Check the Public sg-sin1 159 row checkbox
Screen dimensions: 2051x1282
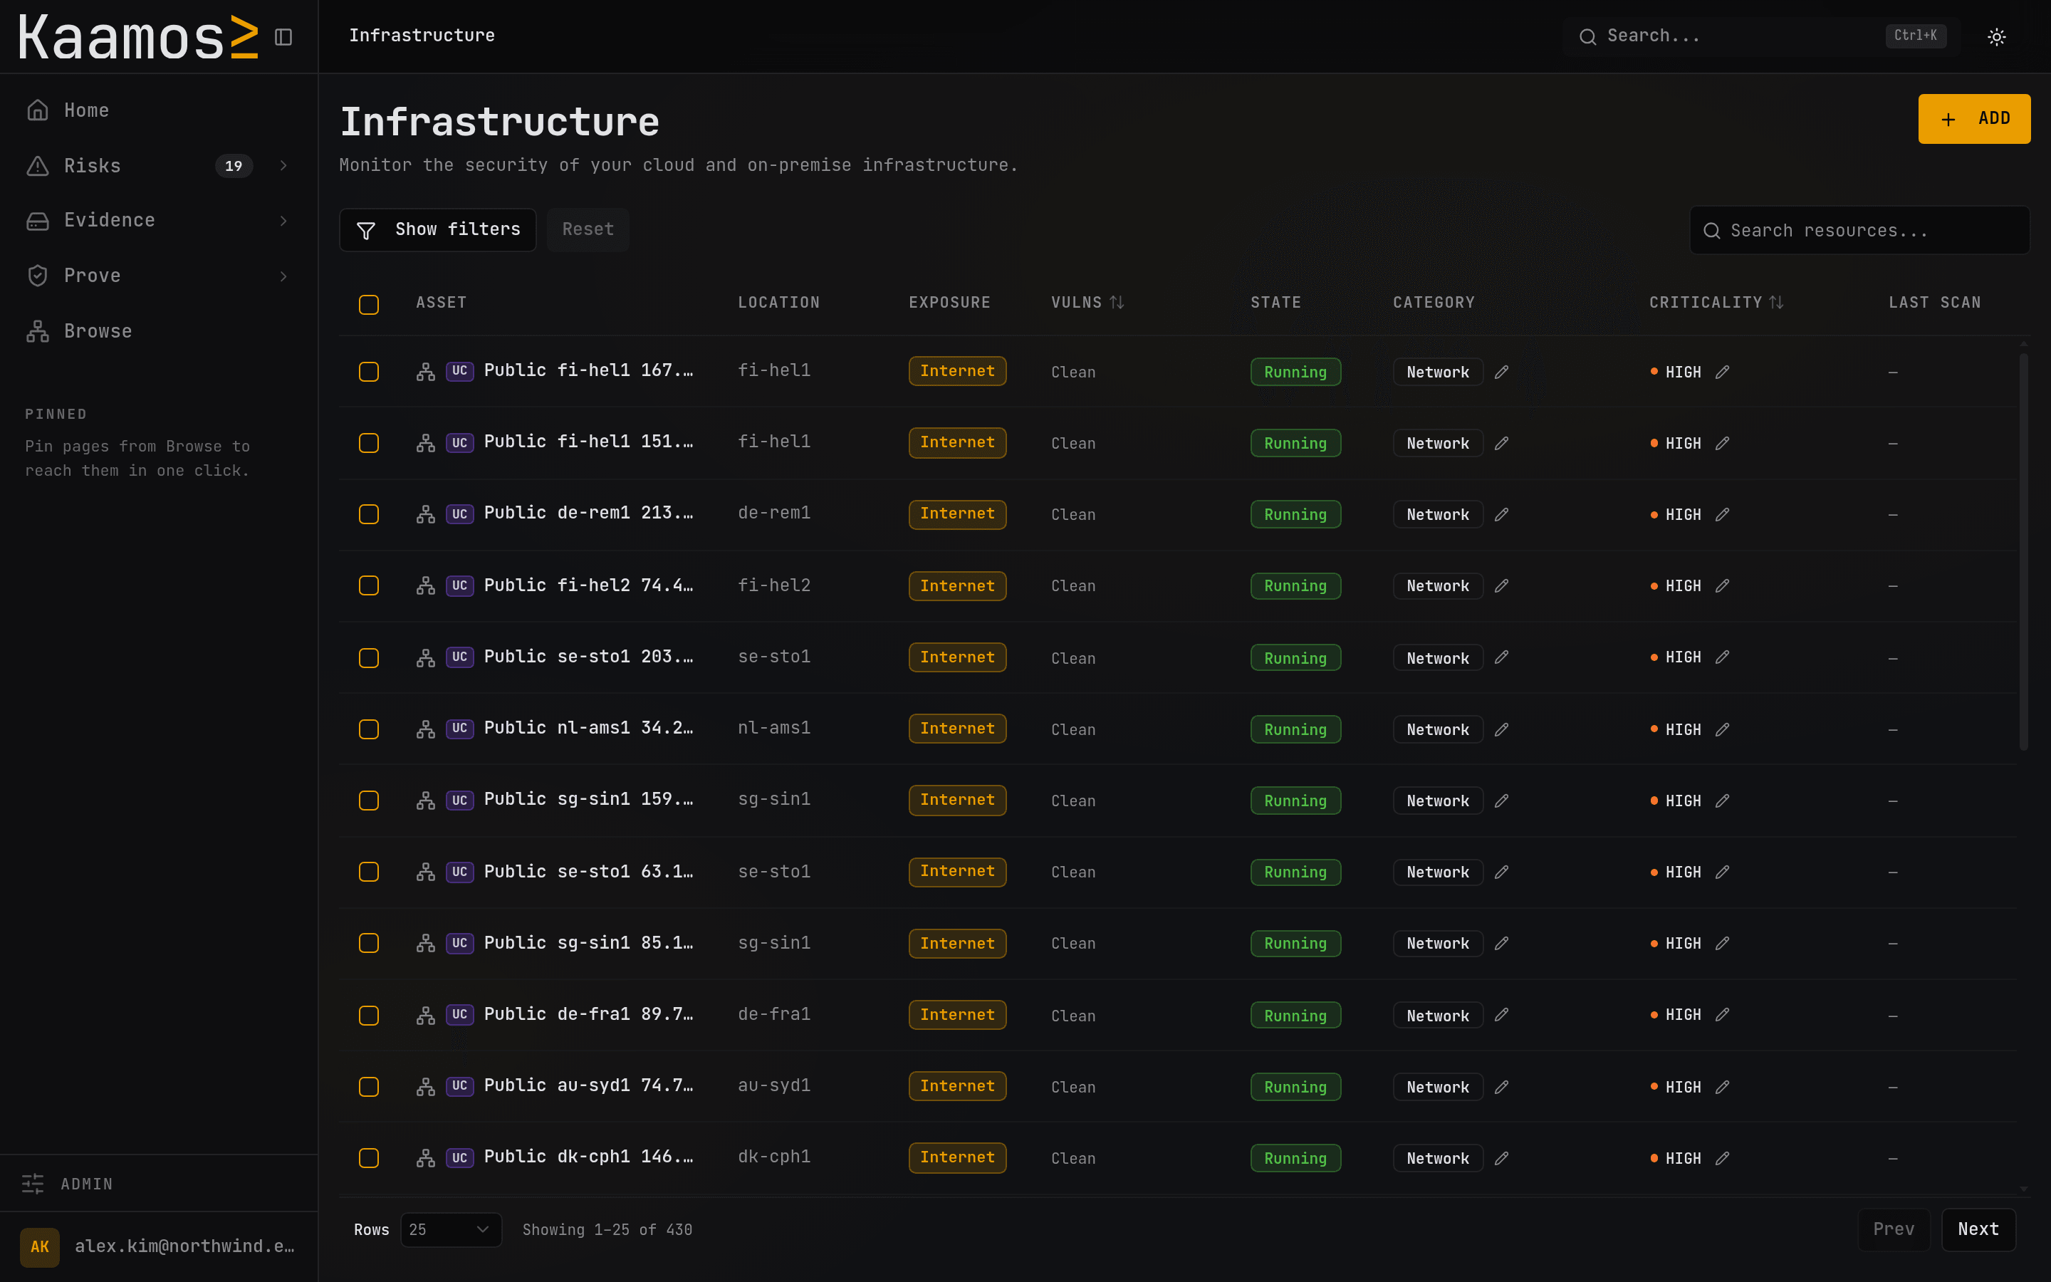point(369,801)
